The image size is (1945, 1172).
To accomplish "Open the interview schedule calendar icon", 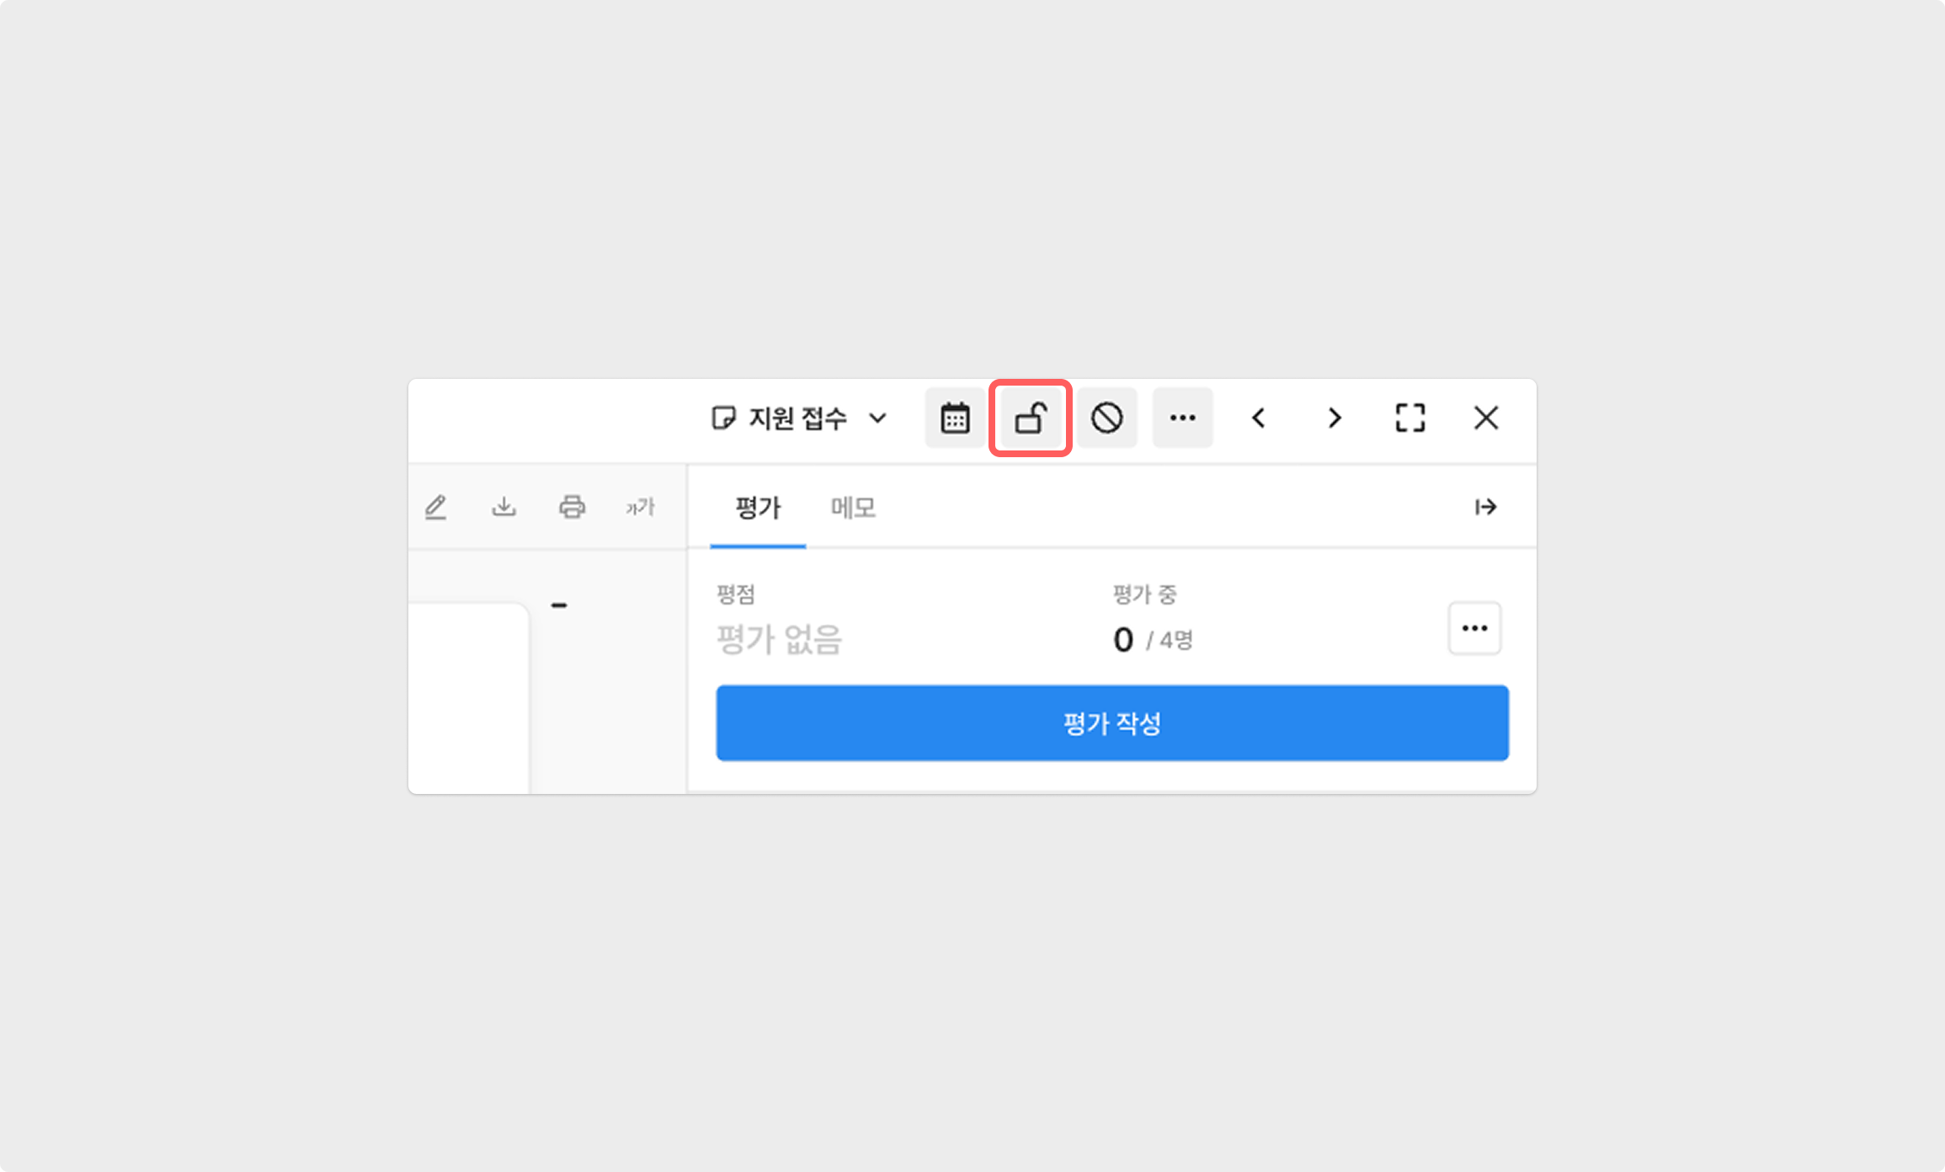I will click(x=955, y=418).
